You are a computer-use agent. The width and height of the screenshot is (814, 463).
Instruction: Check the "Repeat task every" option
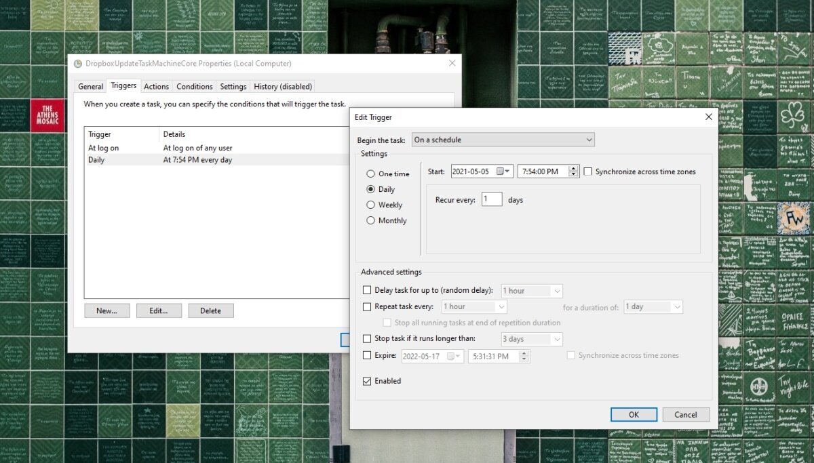[x=367, y=306]
